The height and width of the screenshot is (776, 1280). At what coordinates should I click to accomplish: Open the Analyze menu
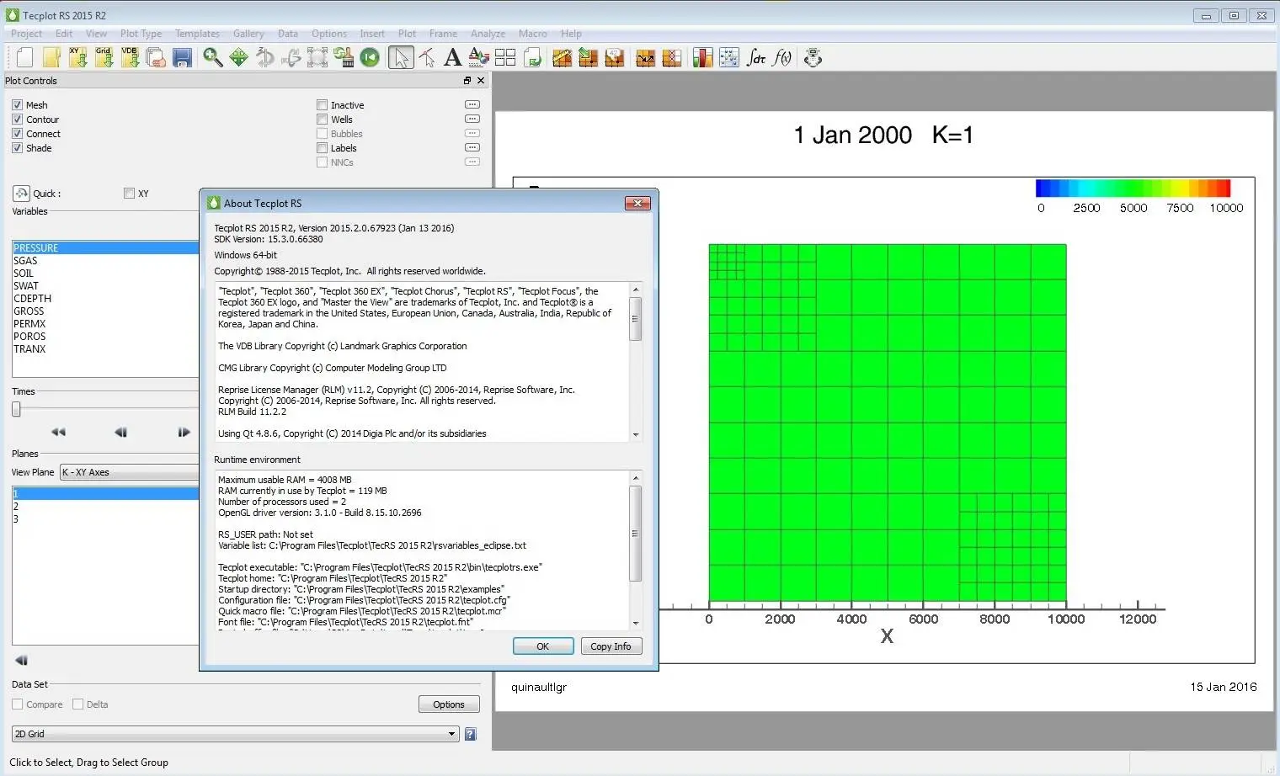488,34
